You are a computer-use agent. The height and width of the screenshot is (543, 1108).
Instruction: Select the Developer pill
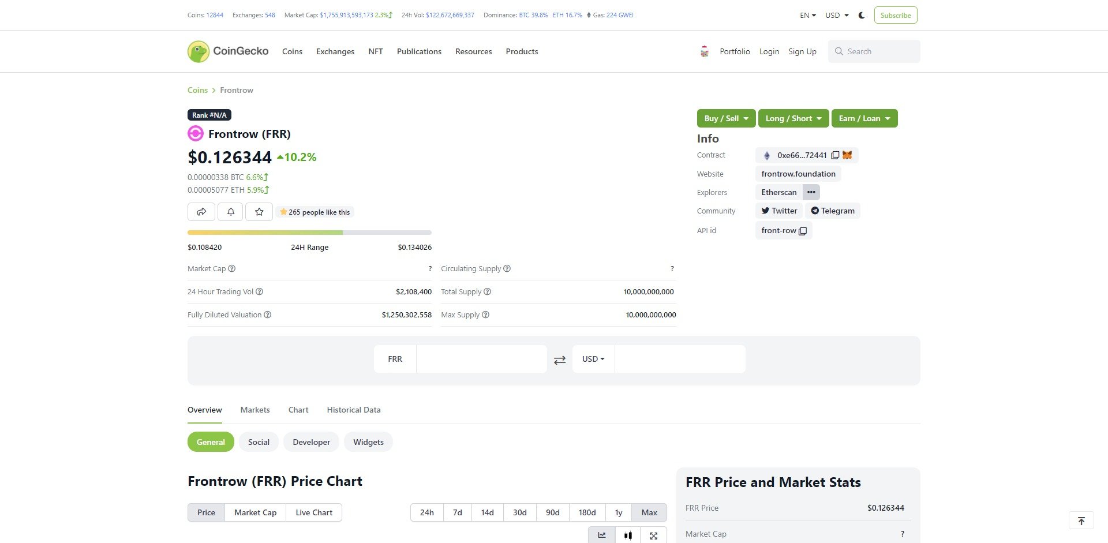tap(311, 442)
